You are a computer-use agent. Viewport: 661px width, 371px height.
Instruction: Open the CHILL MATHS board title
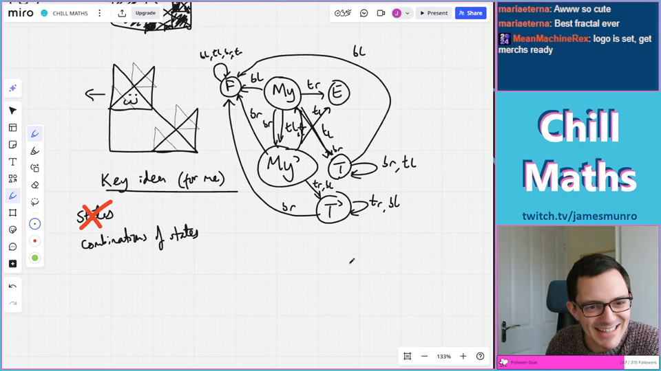click(x=70, y=13)
